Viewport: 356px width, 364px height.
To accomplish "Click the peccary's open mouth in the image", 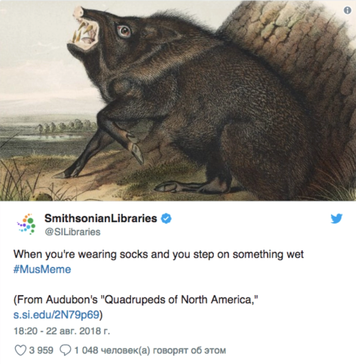I will tap(86, 34).
